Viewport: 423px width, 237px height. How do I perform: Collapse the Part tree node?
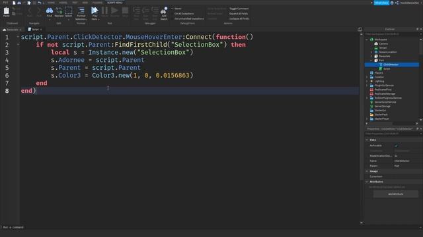tap(371, 61)
